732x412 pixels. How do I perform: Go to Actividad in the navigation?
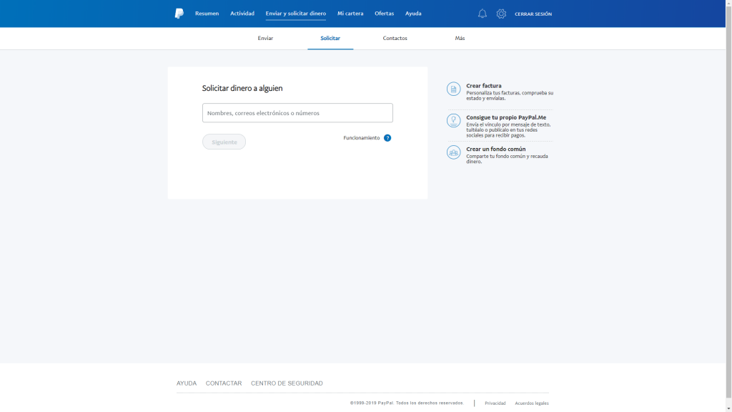pyautogui.click(x=242, y=14)
